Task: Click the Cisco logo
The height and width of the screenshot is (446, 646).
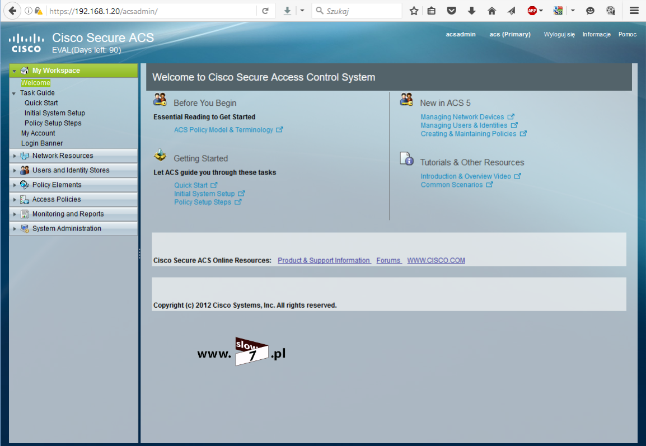Action: (26, 44)
